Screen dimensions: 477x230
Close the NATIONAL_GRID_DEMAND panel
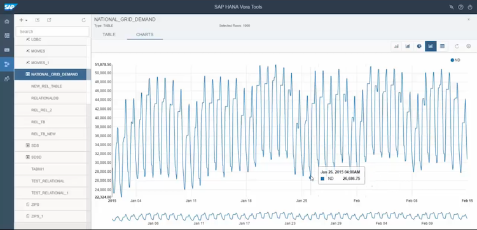[469, 20]
